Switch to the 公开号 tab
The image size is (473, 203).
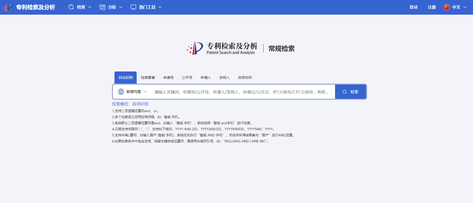coord(187,78)
